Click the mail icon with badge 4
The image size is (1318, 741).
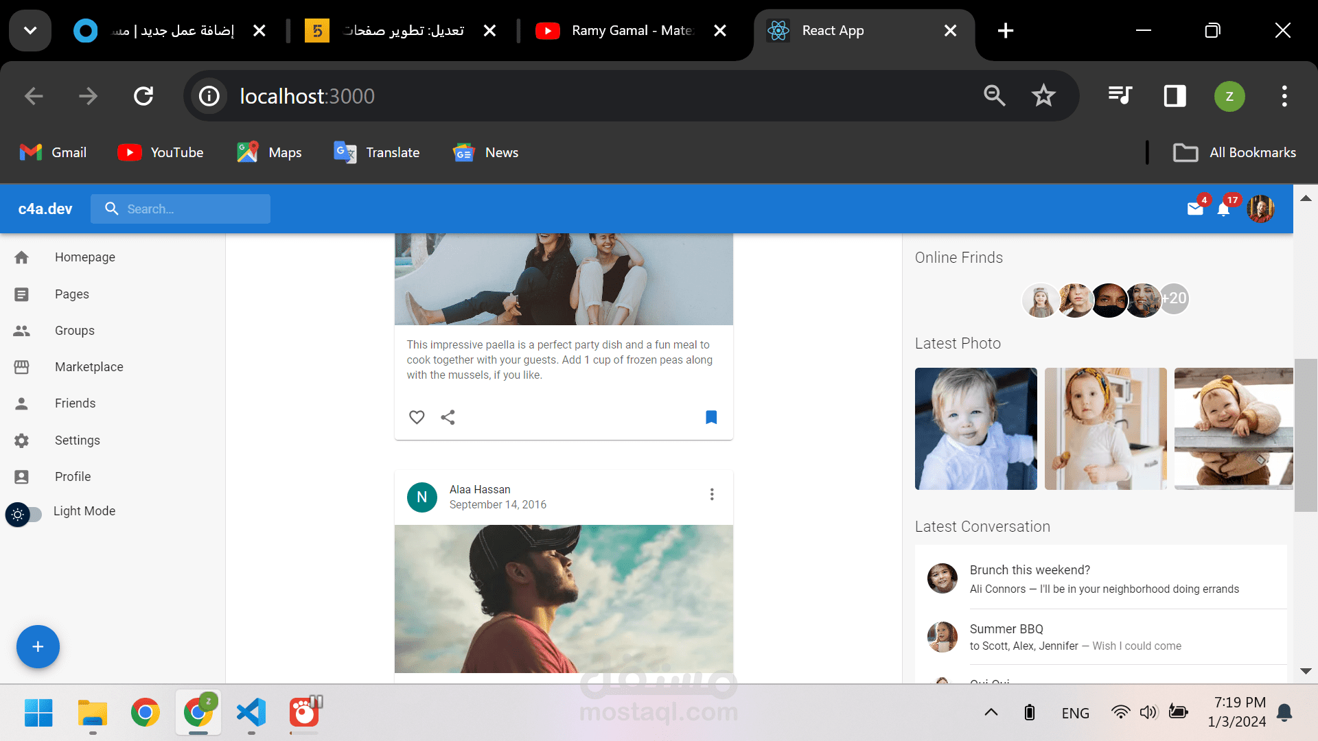coord(1195,209)
